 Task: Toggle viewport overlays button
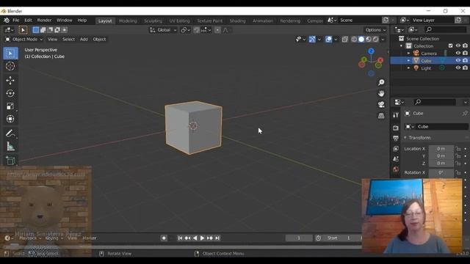tap(328, 39)
